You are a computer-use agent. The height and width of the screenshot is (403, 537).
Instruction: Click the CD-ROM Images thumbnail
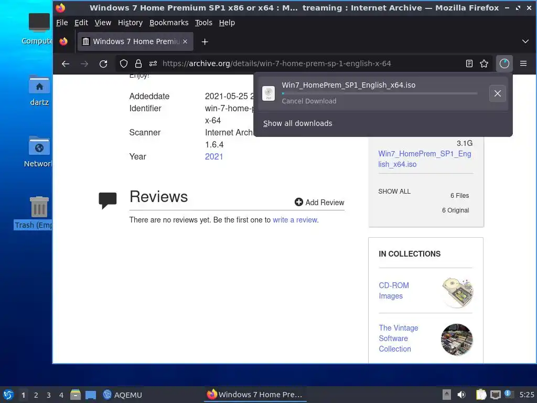457,292
